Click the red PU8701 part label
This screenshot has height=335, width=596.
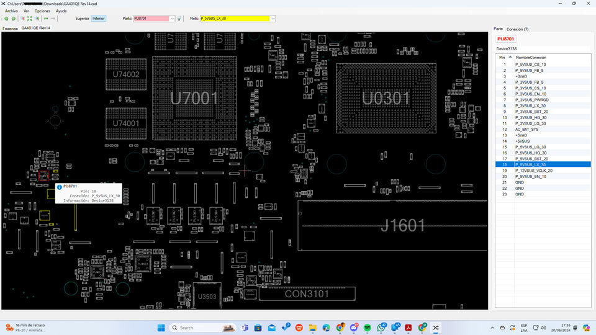(x=505, y=38)
